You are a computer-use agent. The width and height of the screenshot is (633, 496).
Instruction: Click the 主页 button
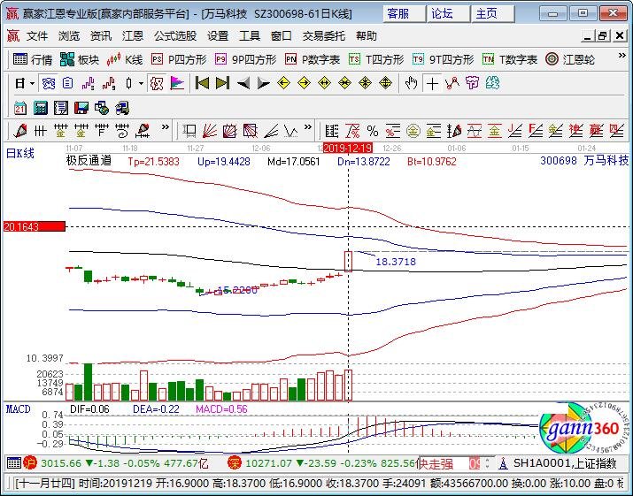pos(493,14)
